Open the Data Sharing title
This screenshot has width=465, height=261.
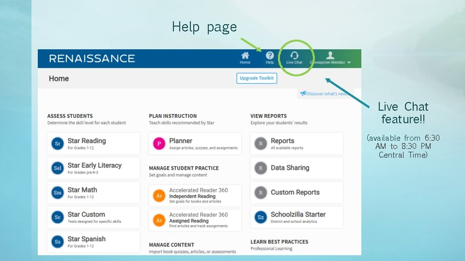click(290, 168)
